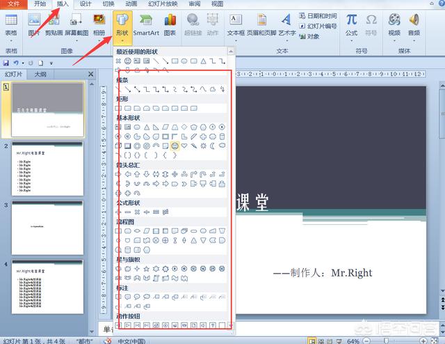This screenshot has height=344, width=445.
Task: Select the Help action button shape
Action: pyautogui.click(x=213, y=325)
